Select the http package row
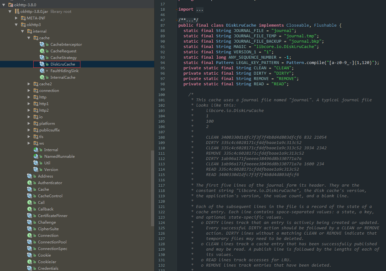The image size is (386, 271). (x=77, y=97)
